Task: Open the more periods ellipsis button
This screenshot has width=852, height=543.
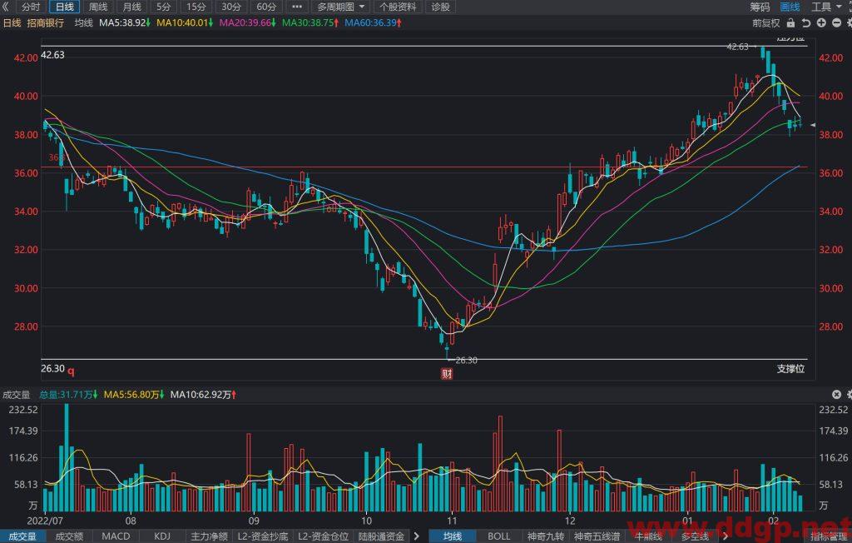Action: pos(297,7)
